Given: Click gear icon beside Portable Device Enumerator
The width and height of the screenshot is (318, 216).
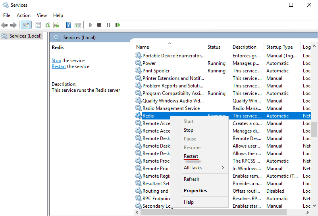Looking at the screenshot, I should [138, 55].
